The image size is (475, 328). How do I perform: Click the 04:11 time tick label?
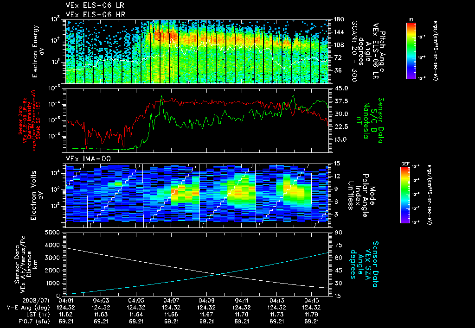(x=241, y=301)
